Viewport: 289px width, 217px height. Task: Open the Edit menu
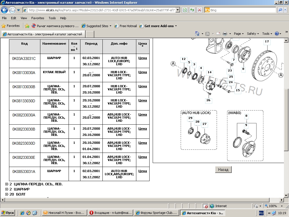point(14,18)
